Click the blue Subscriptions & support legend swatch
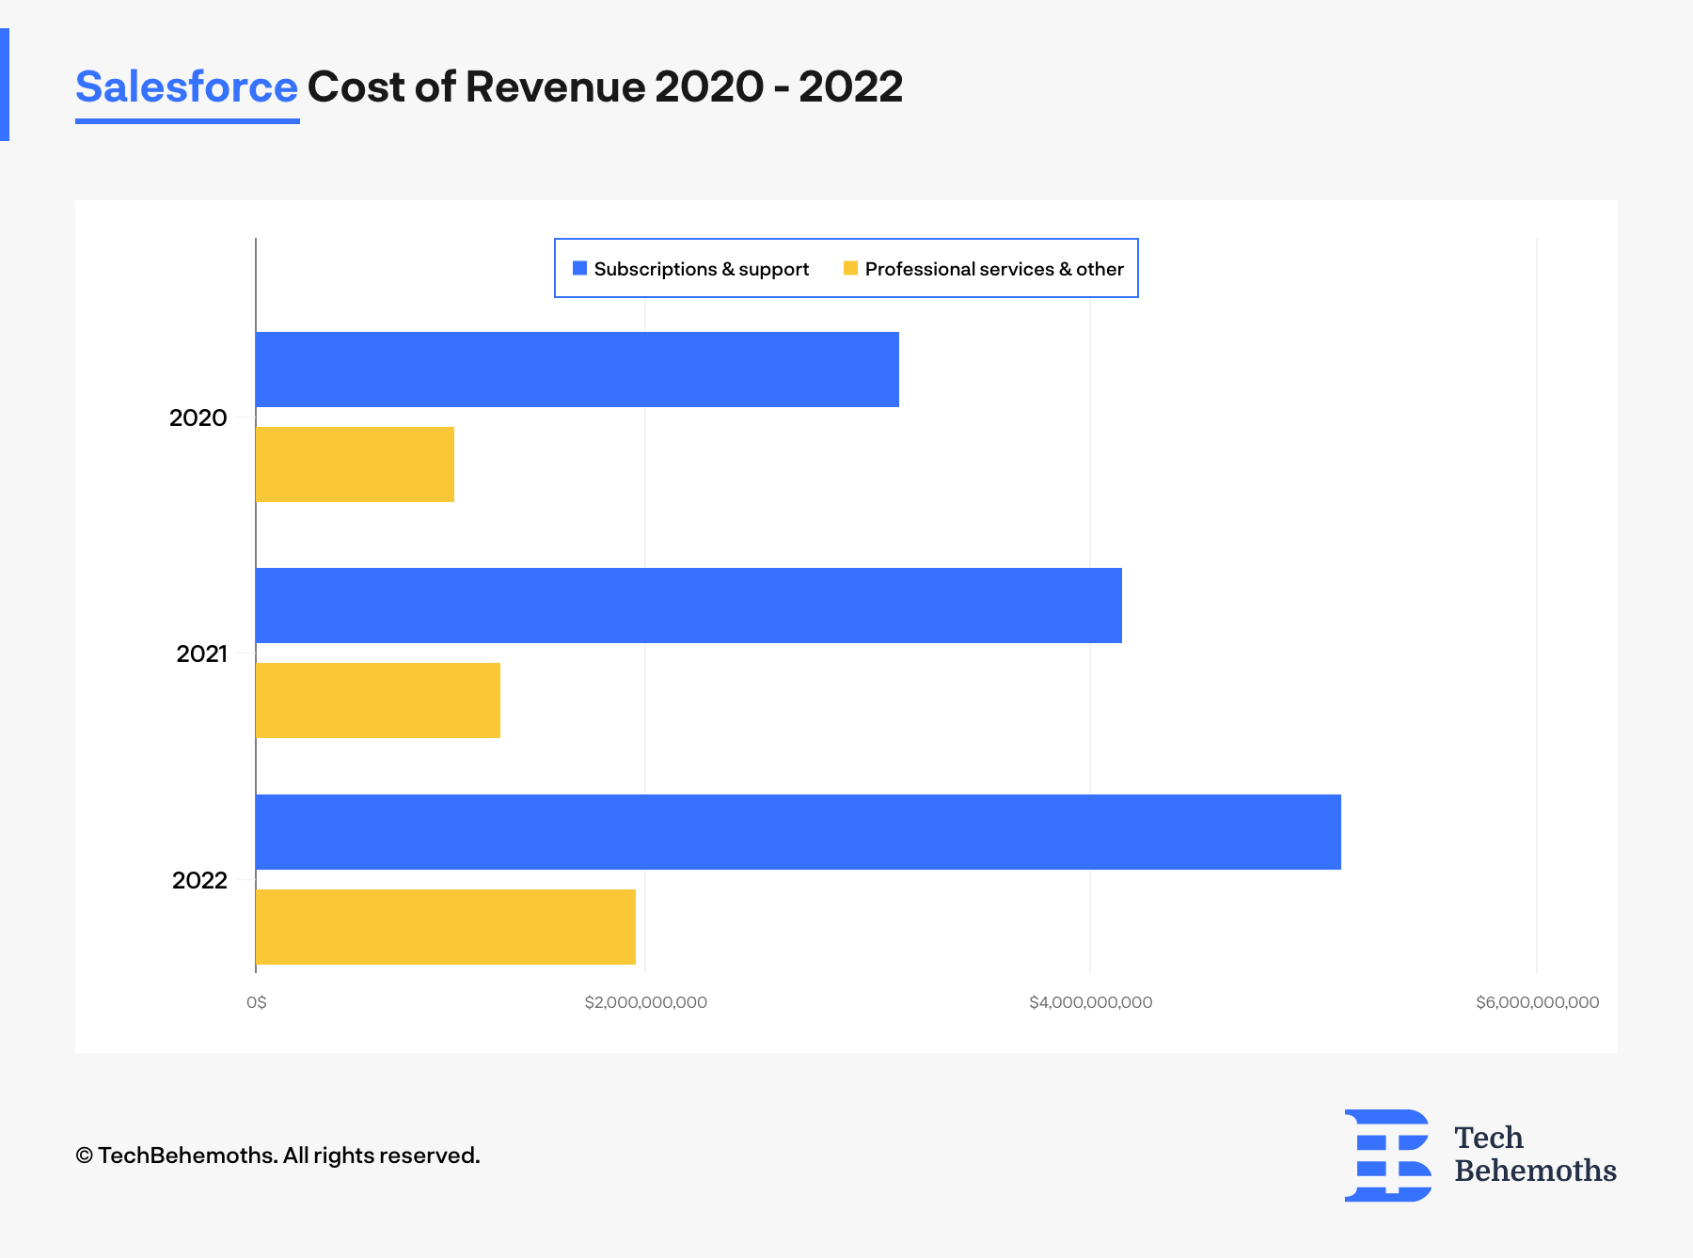The height and width of the screenshot is (1258, 1693). click(x=579, y=268)
